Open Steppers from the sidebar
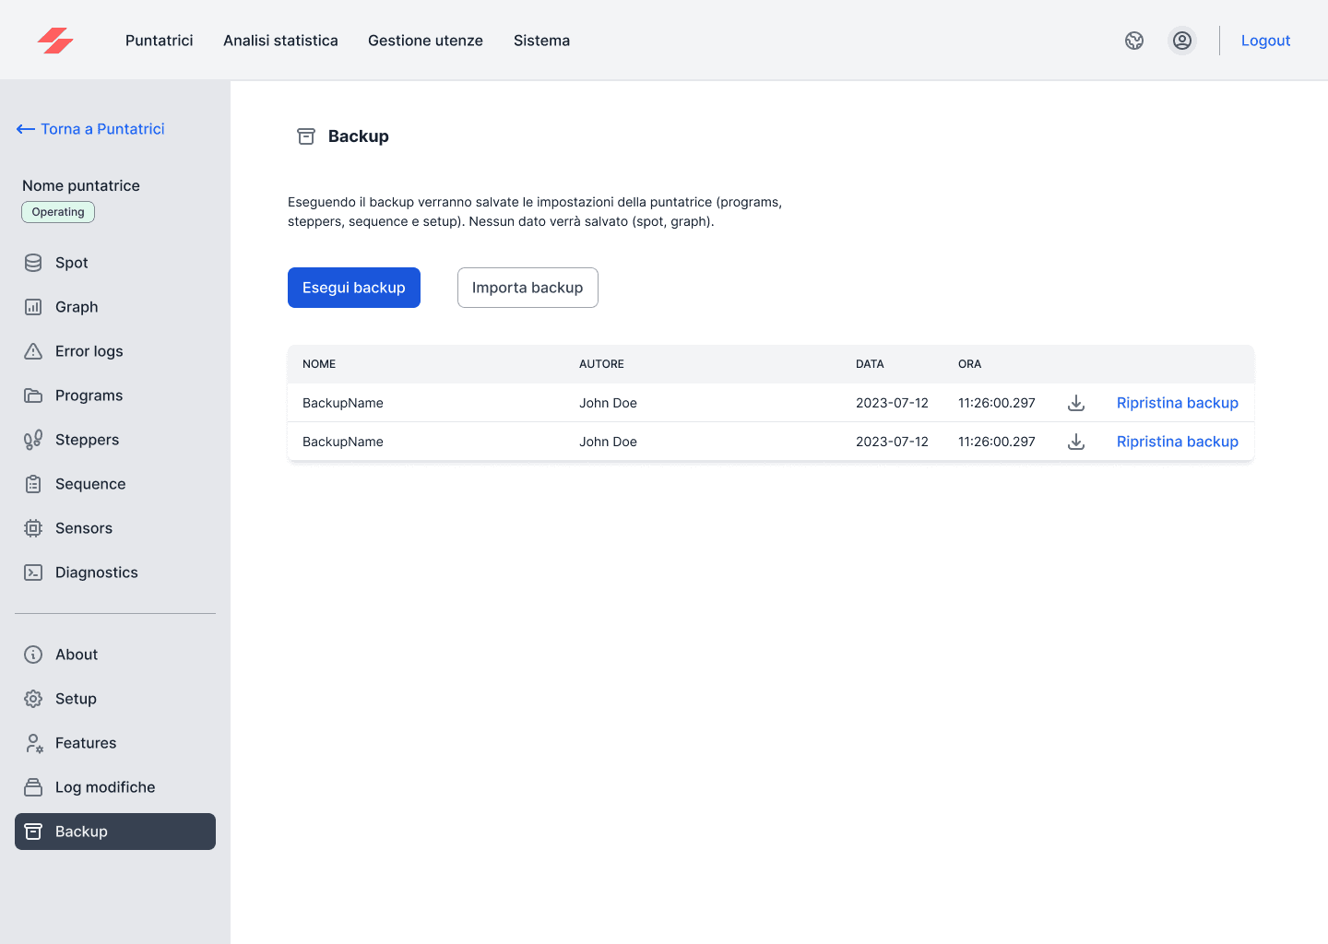The width and height of the screenshot is (1328, 944). 87,440
